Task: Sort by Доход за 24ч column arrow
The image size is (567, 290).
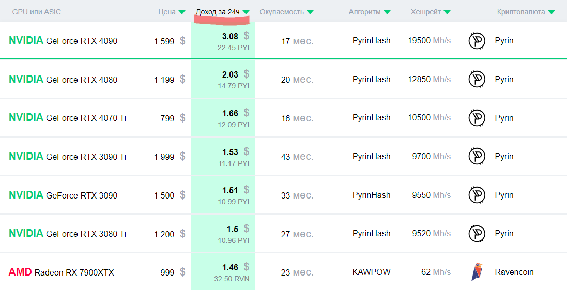Action: click(246, 12)
